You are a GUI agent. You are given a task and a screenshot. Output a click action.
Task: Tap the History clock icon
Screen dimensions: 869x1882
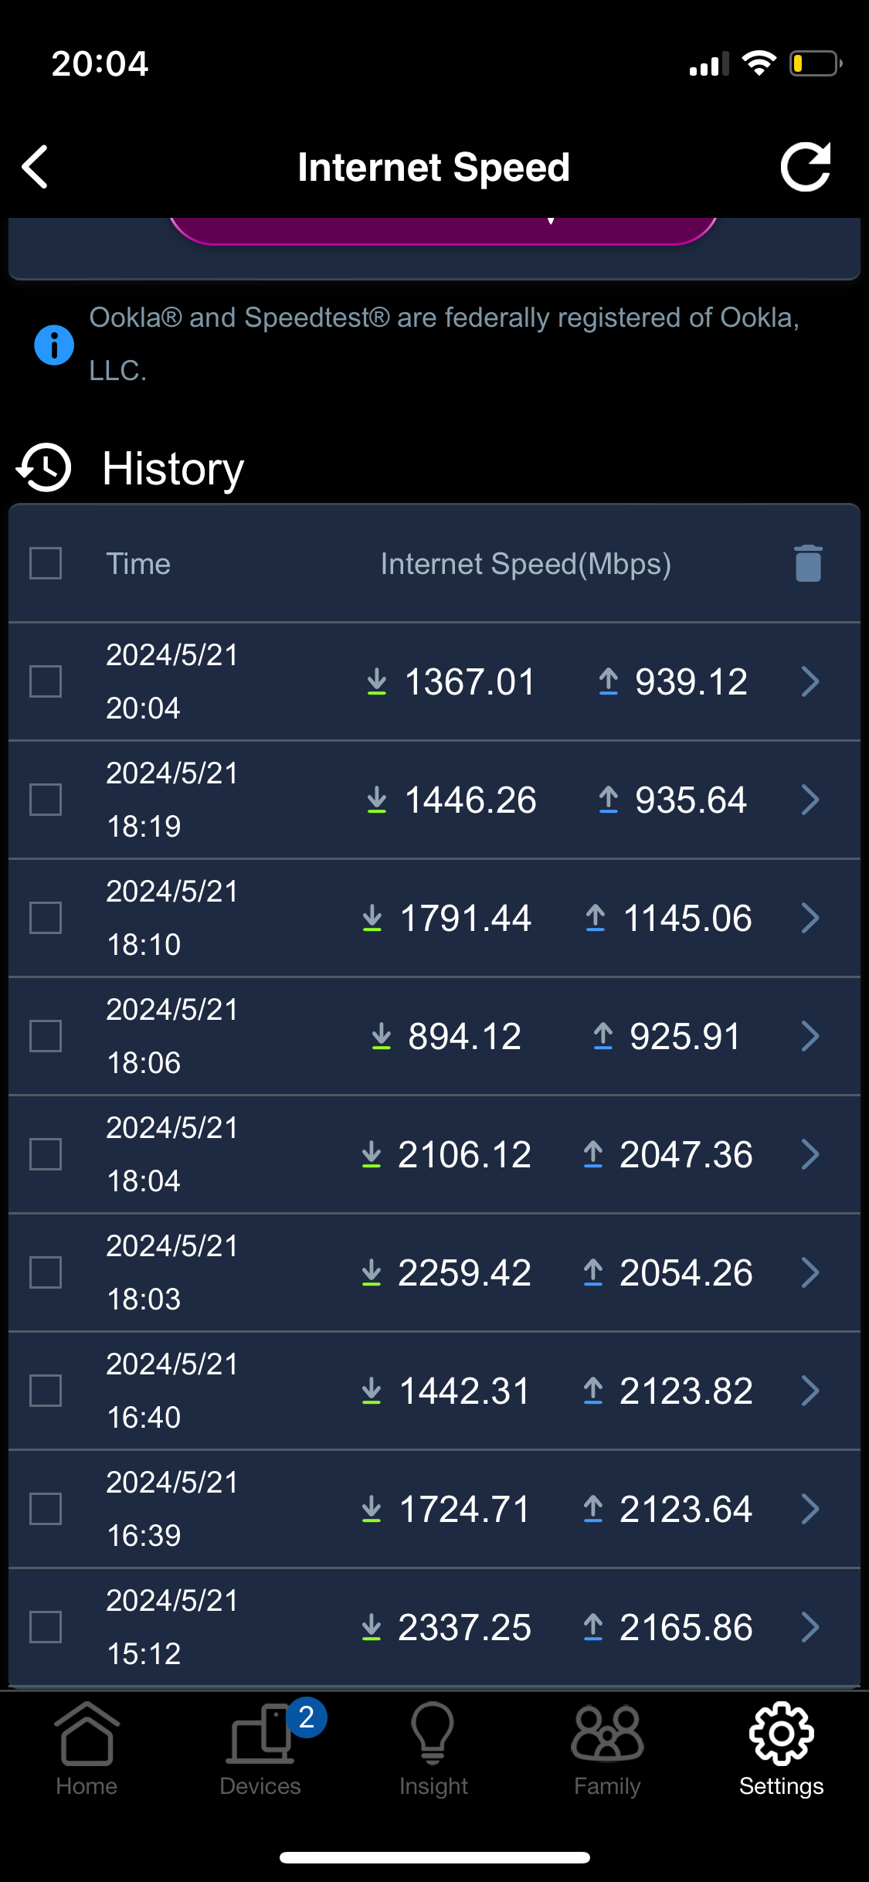click(x=44, y=467)
